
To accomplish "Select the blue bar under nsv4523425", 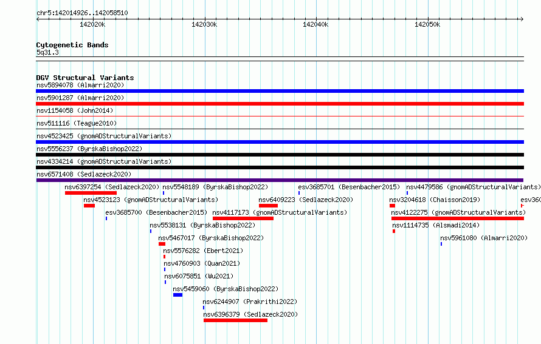I will tap(280, 142).
